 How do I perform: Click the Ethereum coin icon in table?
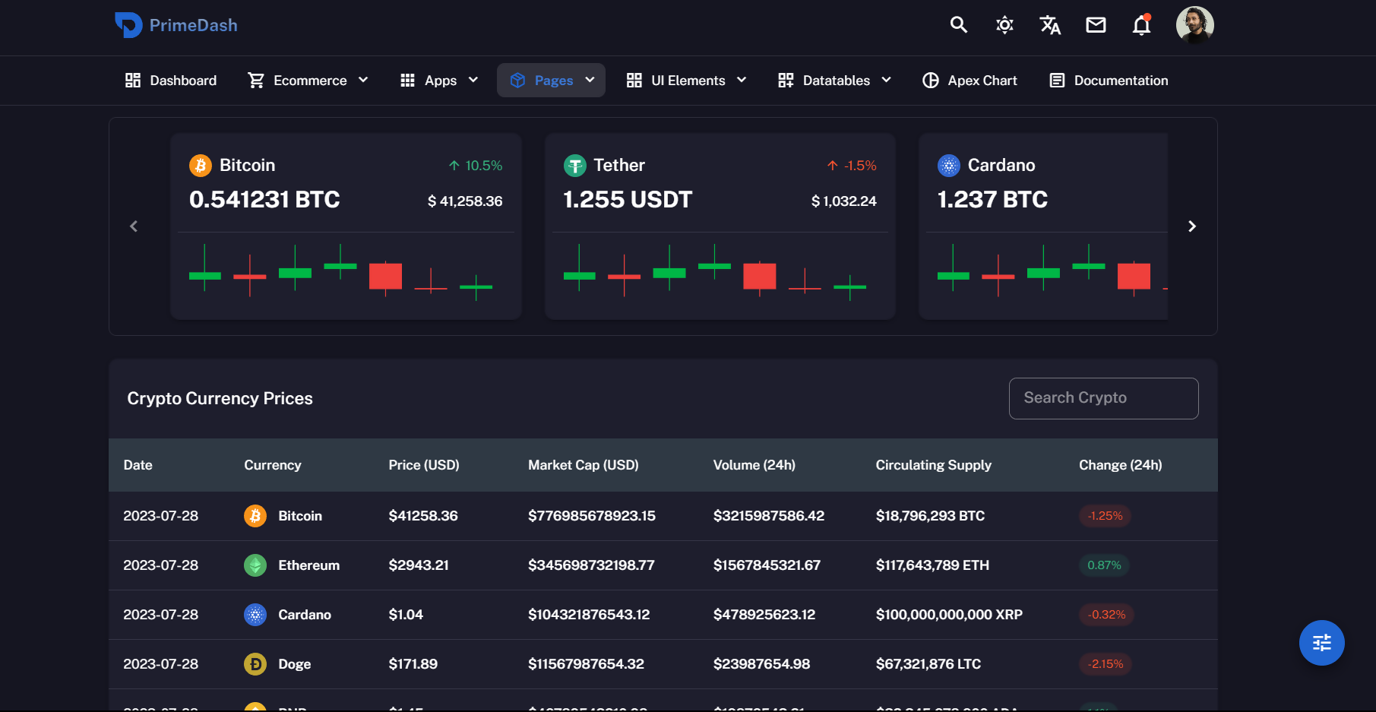(x=255, y=565)
